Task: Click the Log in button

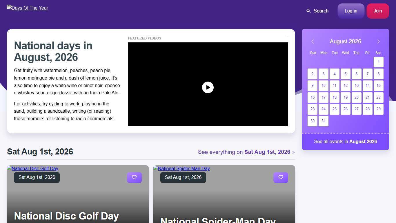Action: tap(351, 11)
